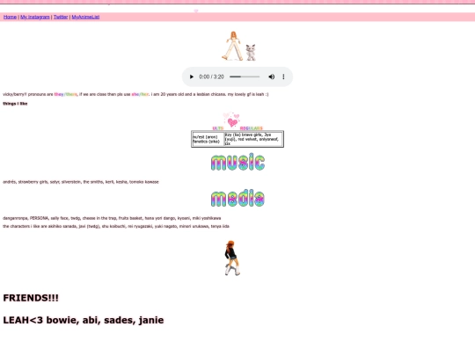Click the 0:00 / 3:20 time display
Viewport: 475px width, 356px height.
(211, 76)
